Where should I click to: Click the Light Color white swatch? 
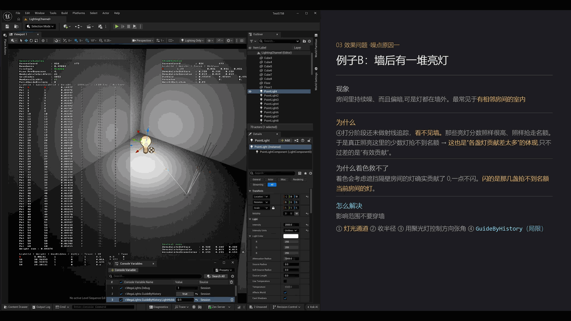point(291,236)
